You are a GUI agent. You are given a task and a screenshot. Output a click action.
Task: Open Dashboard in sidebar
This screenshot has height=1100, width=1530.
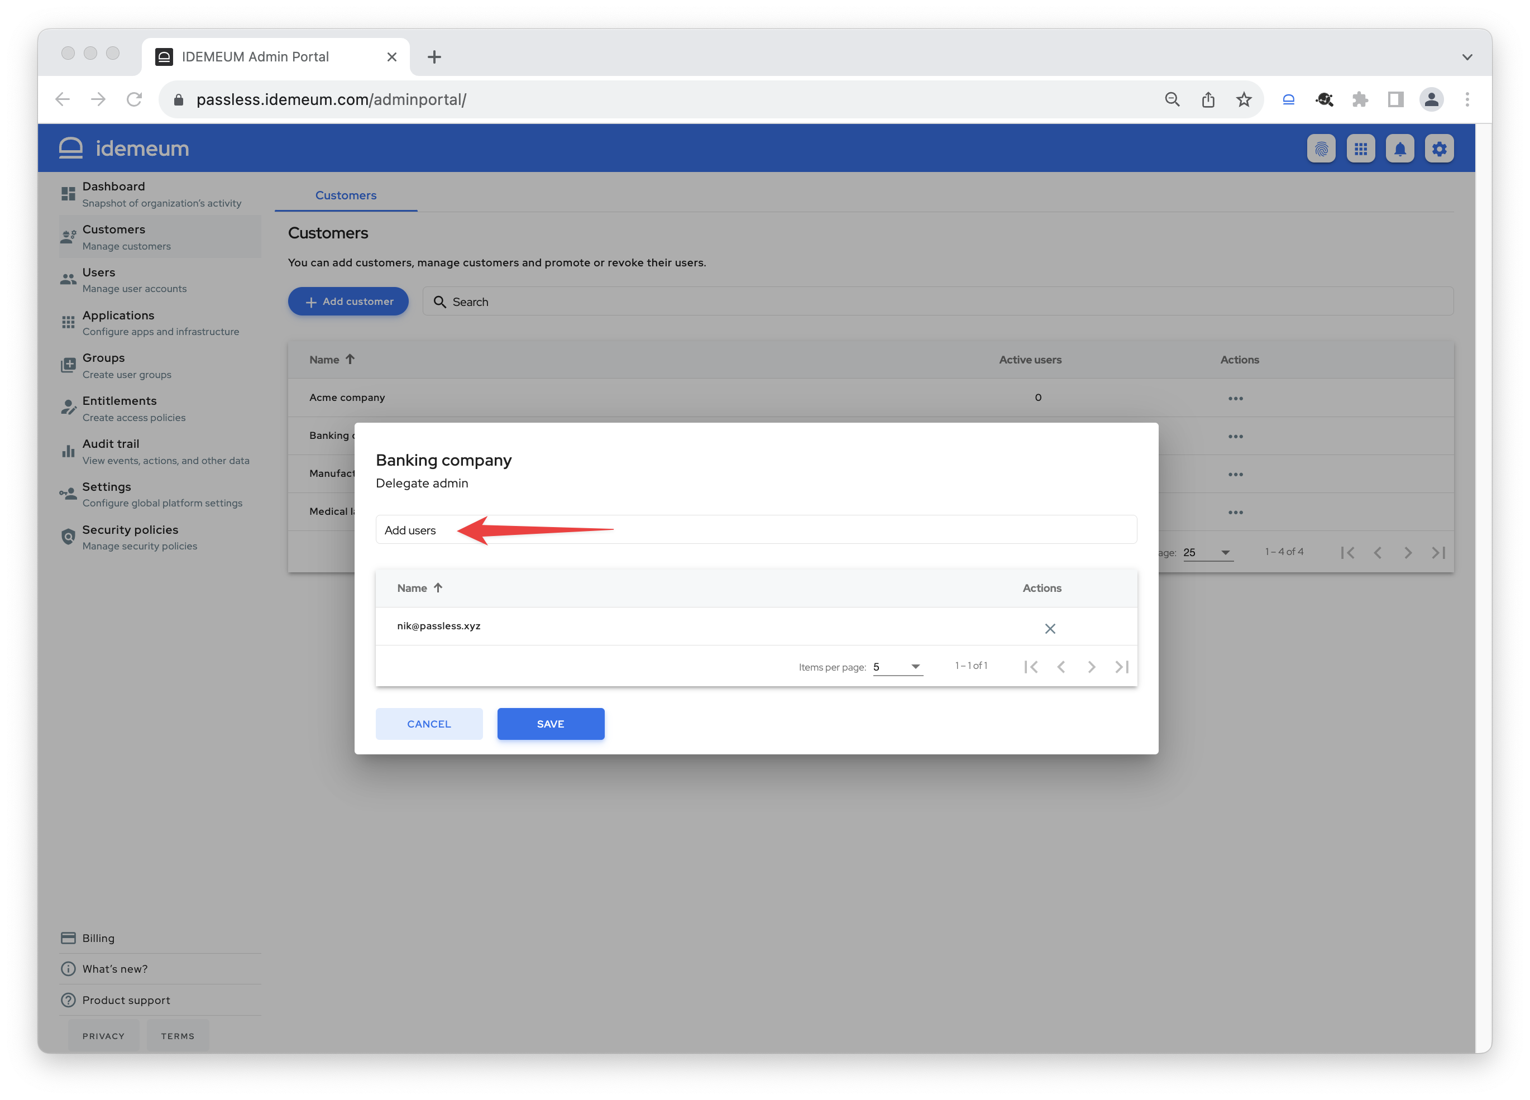(160, 194)
